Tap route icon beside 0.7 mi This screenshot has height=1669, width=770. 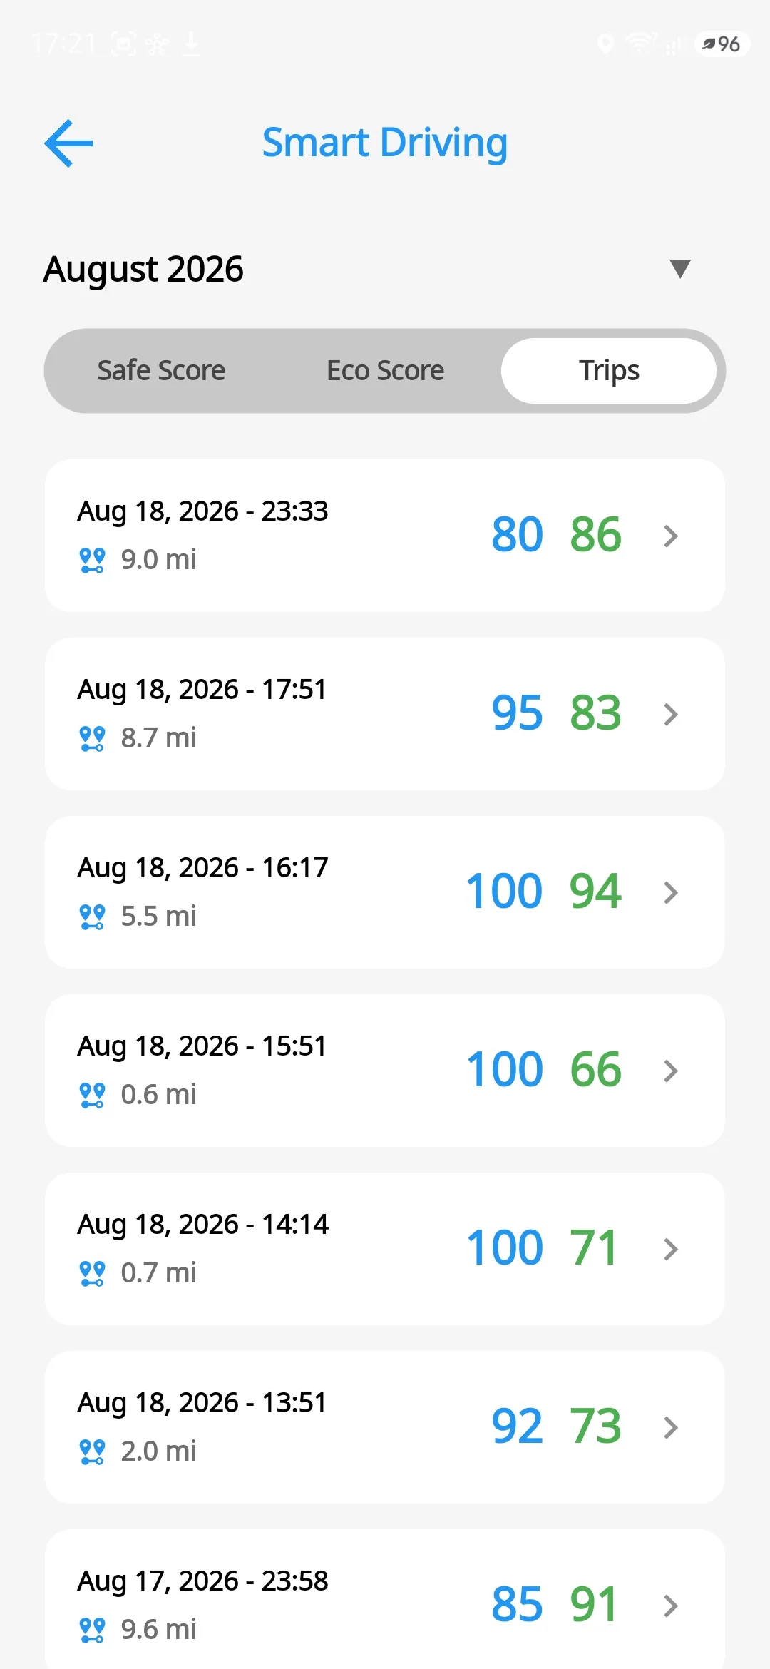(x=92, y=1273)
